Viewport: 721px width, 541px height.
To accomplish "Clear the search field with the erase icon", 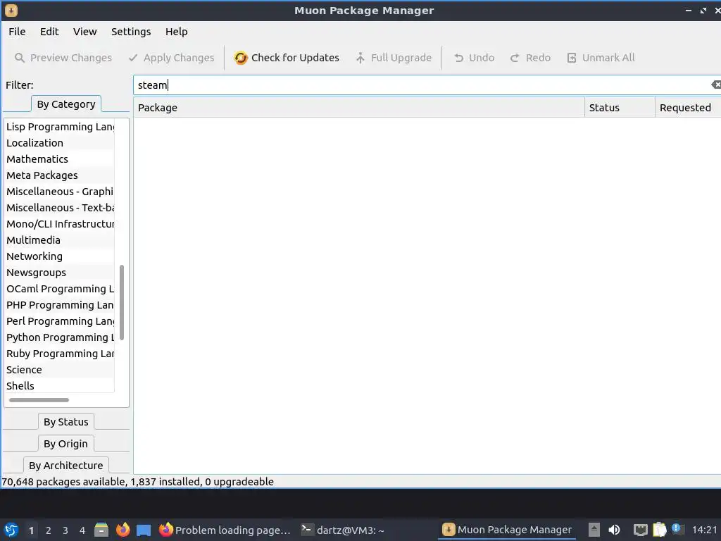I will 715,85.
